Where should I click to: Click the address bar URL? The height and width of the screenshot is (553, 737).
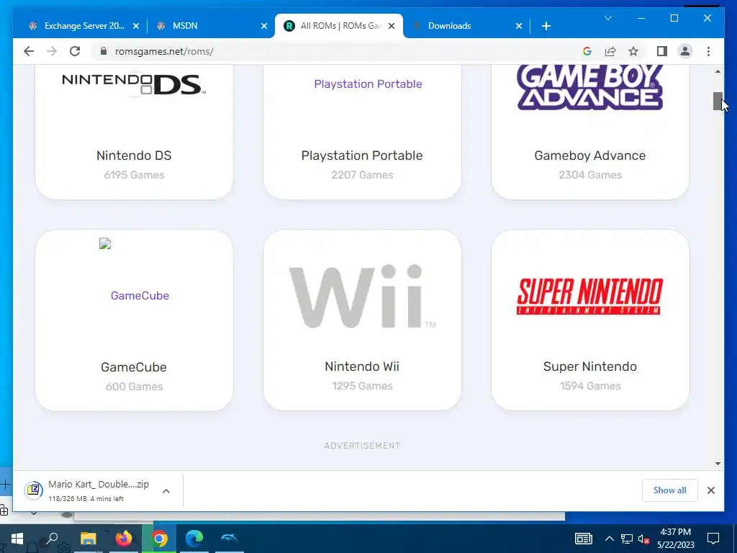pyautogui.click(x=164, y=51)
